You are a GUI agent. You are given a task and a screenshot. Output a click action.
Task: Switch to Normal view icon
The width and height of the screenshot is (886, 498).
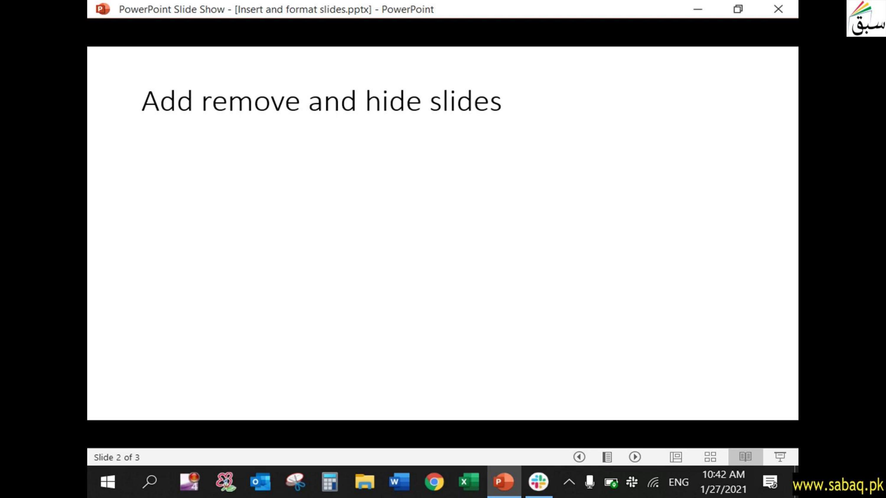(x=676, y=457)
